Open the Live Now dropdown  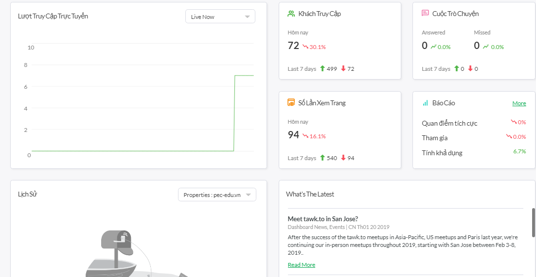tap(220, 16)
